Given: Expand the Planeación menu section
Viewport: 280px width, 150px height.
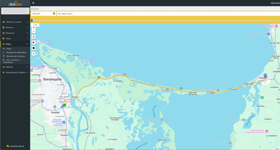Looking at the screenshot, I should [15, 33].
